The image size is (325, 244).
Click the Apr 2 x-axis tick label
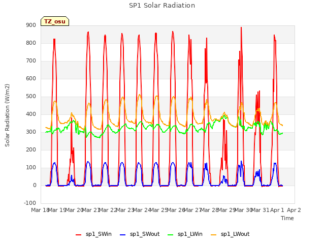click(294, 210)
